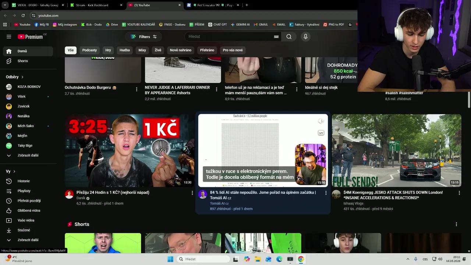Reload the page in Chrome
Viewport: 471px width, 265px height.
(x=23, y=15)
